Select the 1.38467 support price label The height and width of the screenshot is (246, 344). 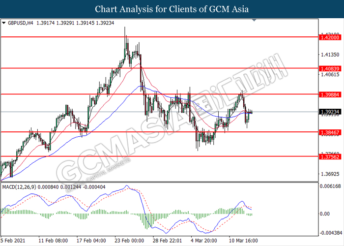(x=330, y=132)
